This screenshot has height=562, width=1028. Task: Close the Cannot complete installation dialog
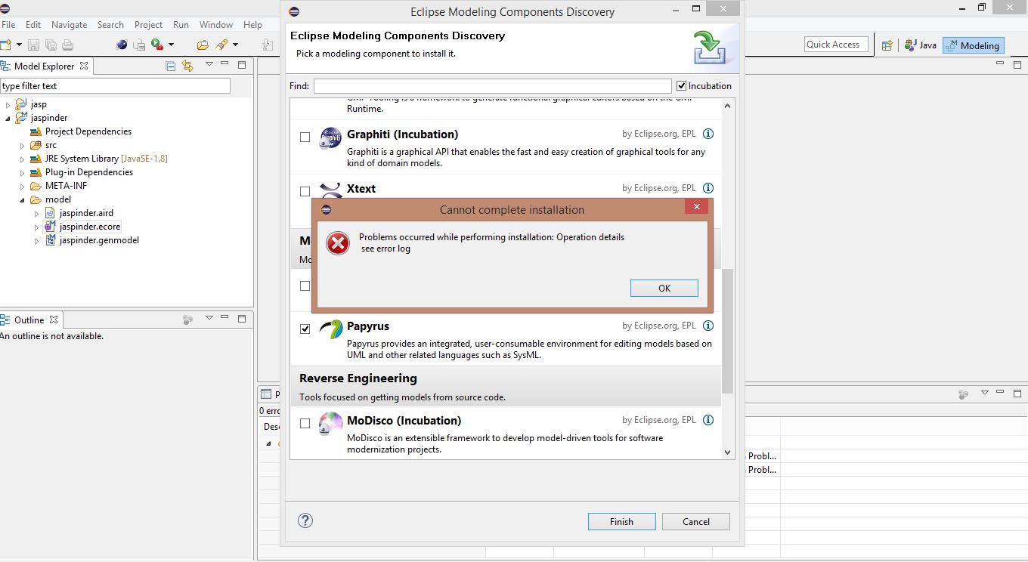(x=697, y=207)
